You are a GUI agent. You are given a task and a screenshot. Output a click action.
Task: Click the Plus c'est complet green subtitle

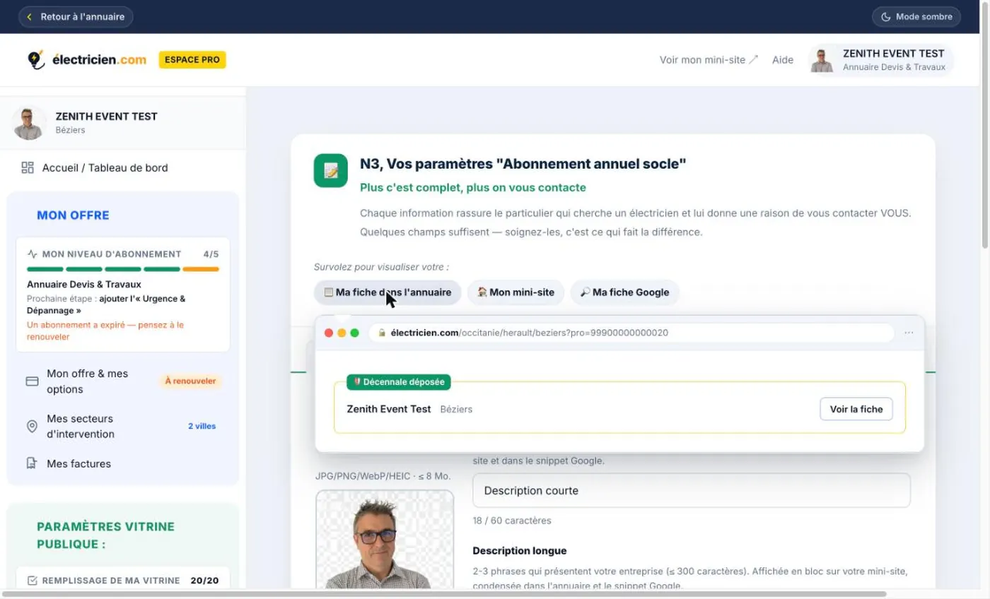click(473, 187)
